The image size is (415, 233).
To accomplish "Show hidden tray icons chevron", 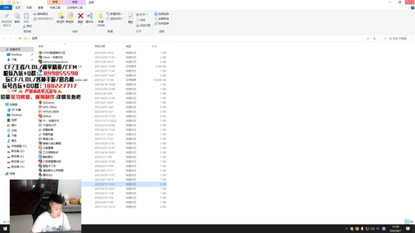I will [x=347, y=229].
